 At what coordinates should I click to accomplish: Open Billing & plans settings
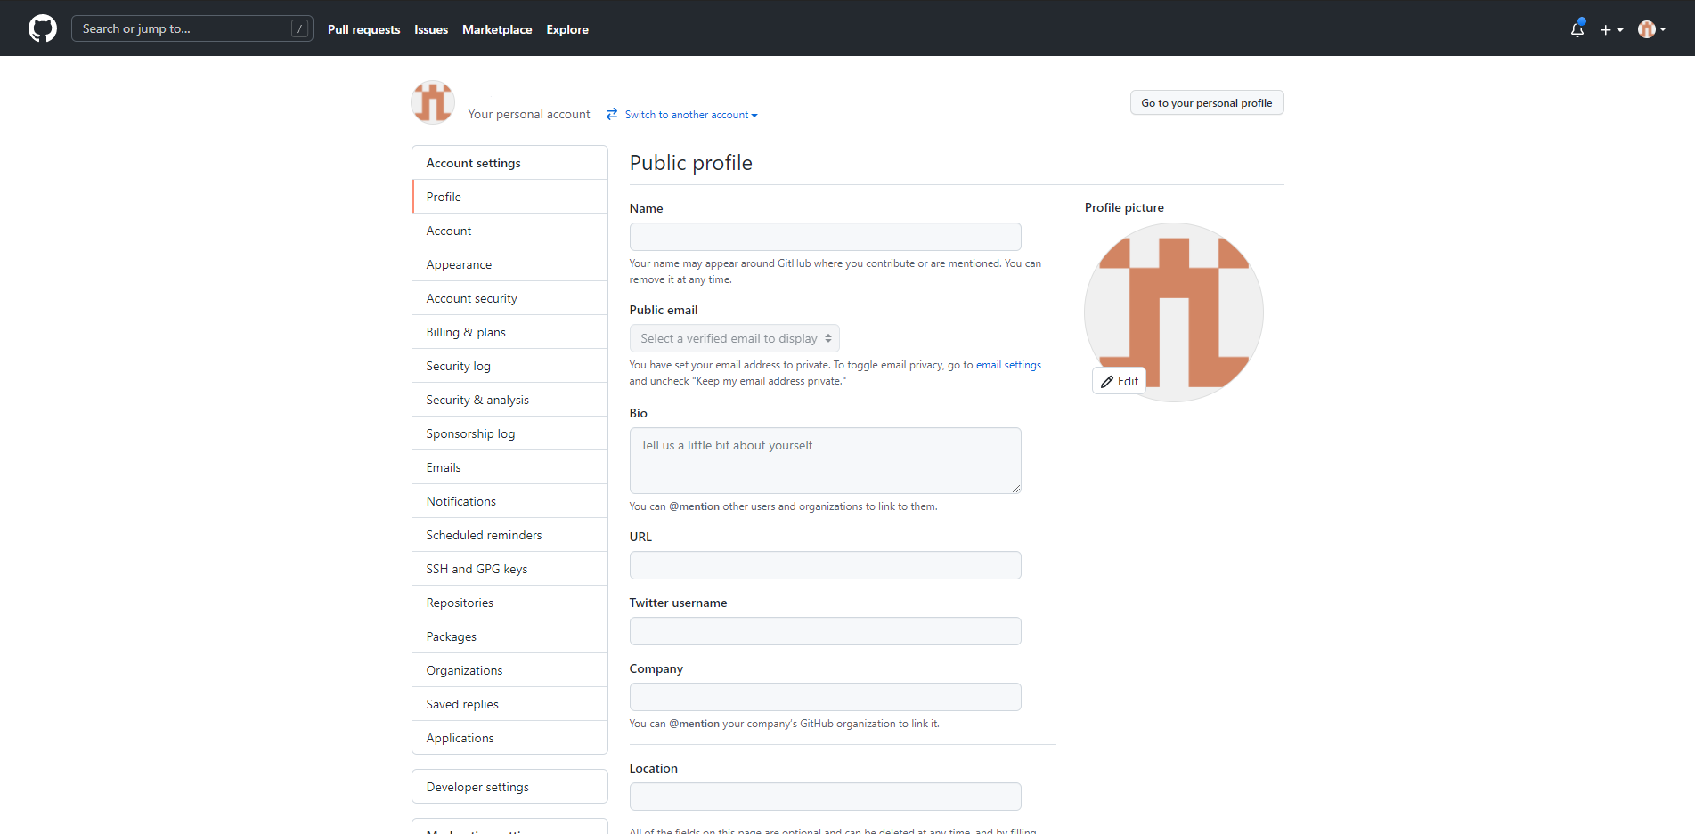pos(509,332)
